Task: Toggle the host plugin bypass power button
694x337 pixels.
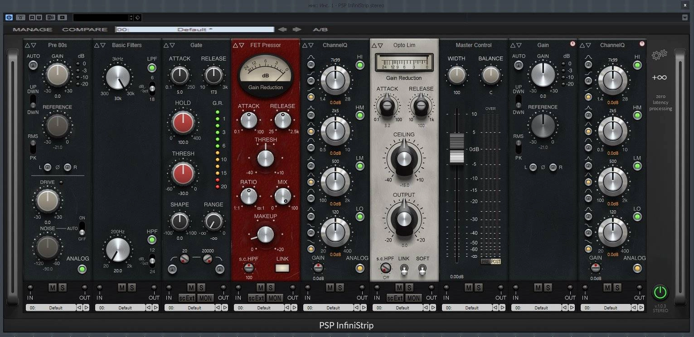Action: [9, 17]
